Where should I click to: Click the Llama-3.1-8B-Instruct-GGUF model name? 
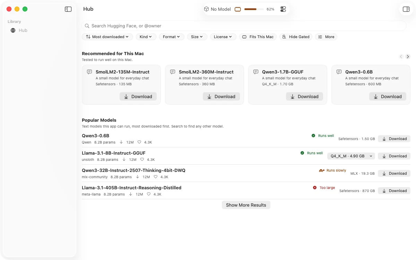[114, 153]
